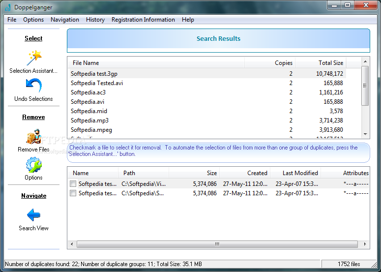381x272 pixels.
Task: Check the box for C:\Softpedia\Vi... file
Action: 73,184
